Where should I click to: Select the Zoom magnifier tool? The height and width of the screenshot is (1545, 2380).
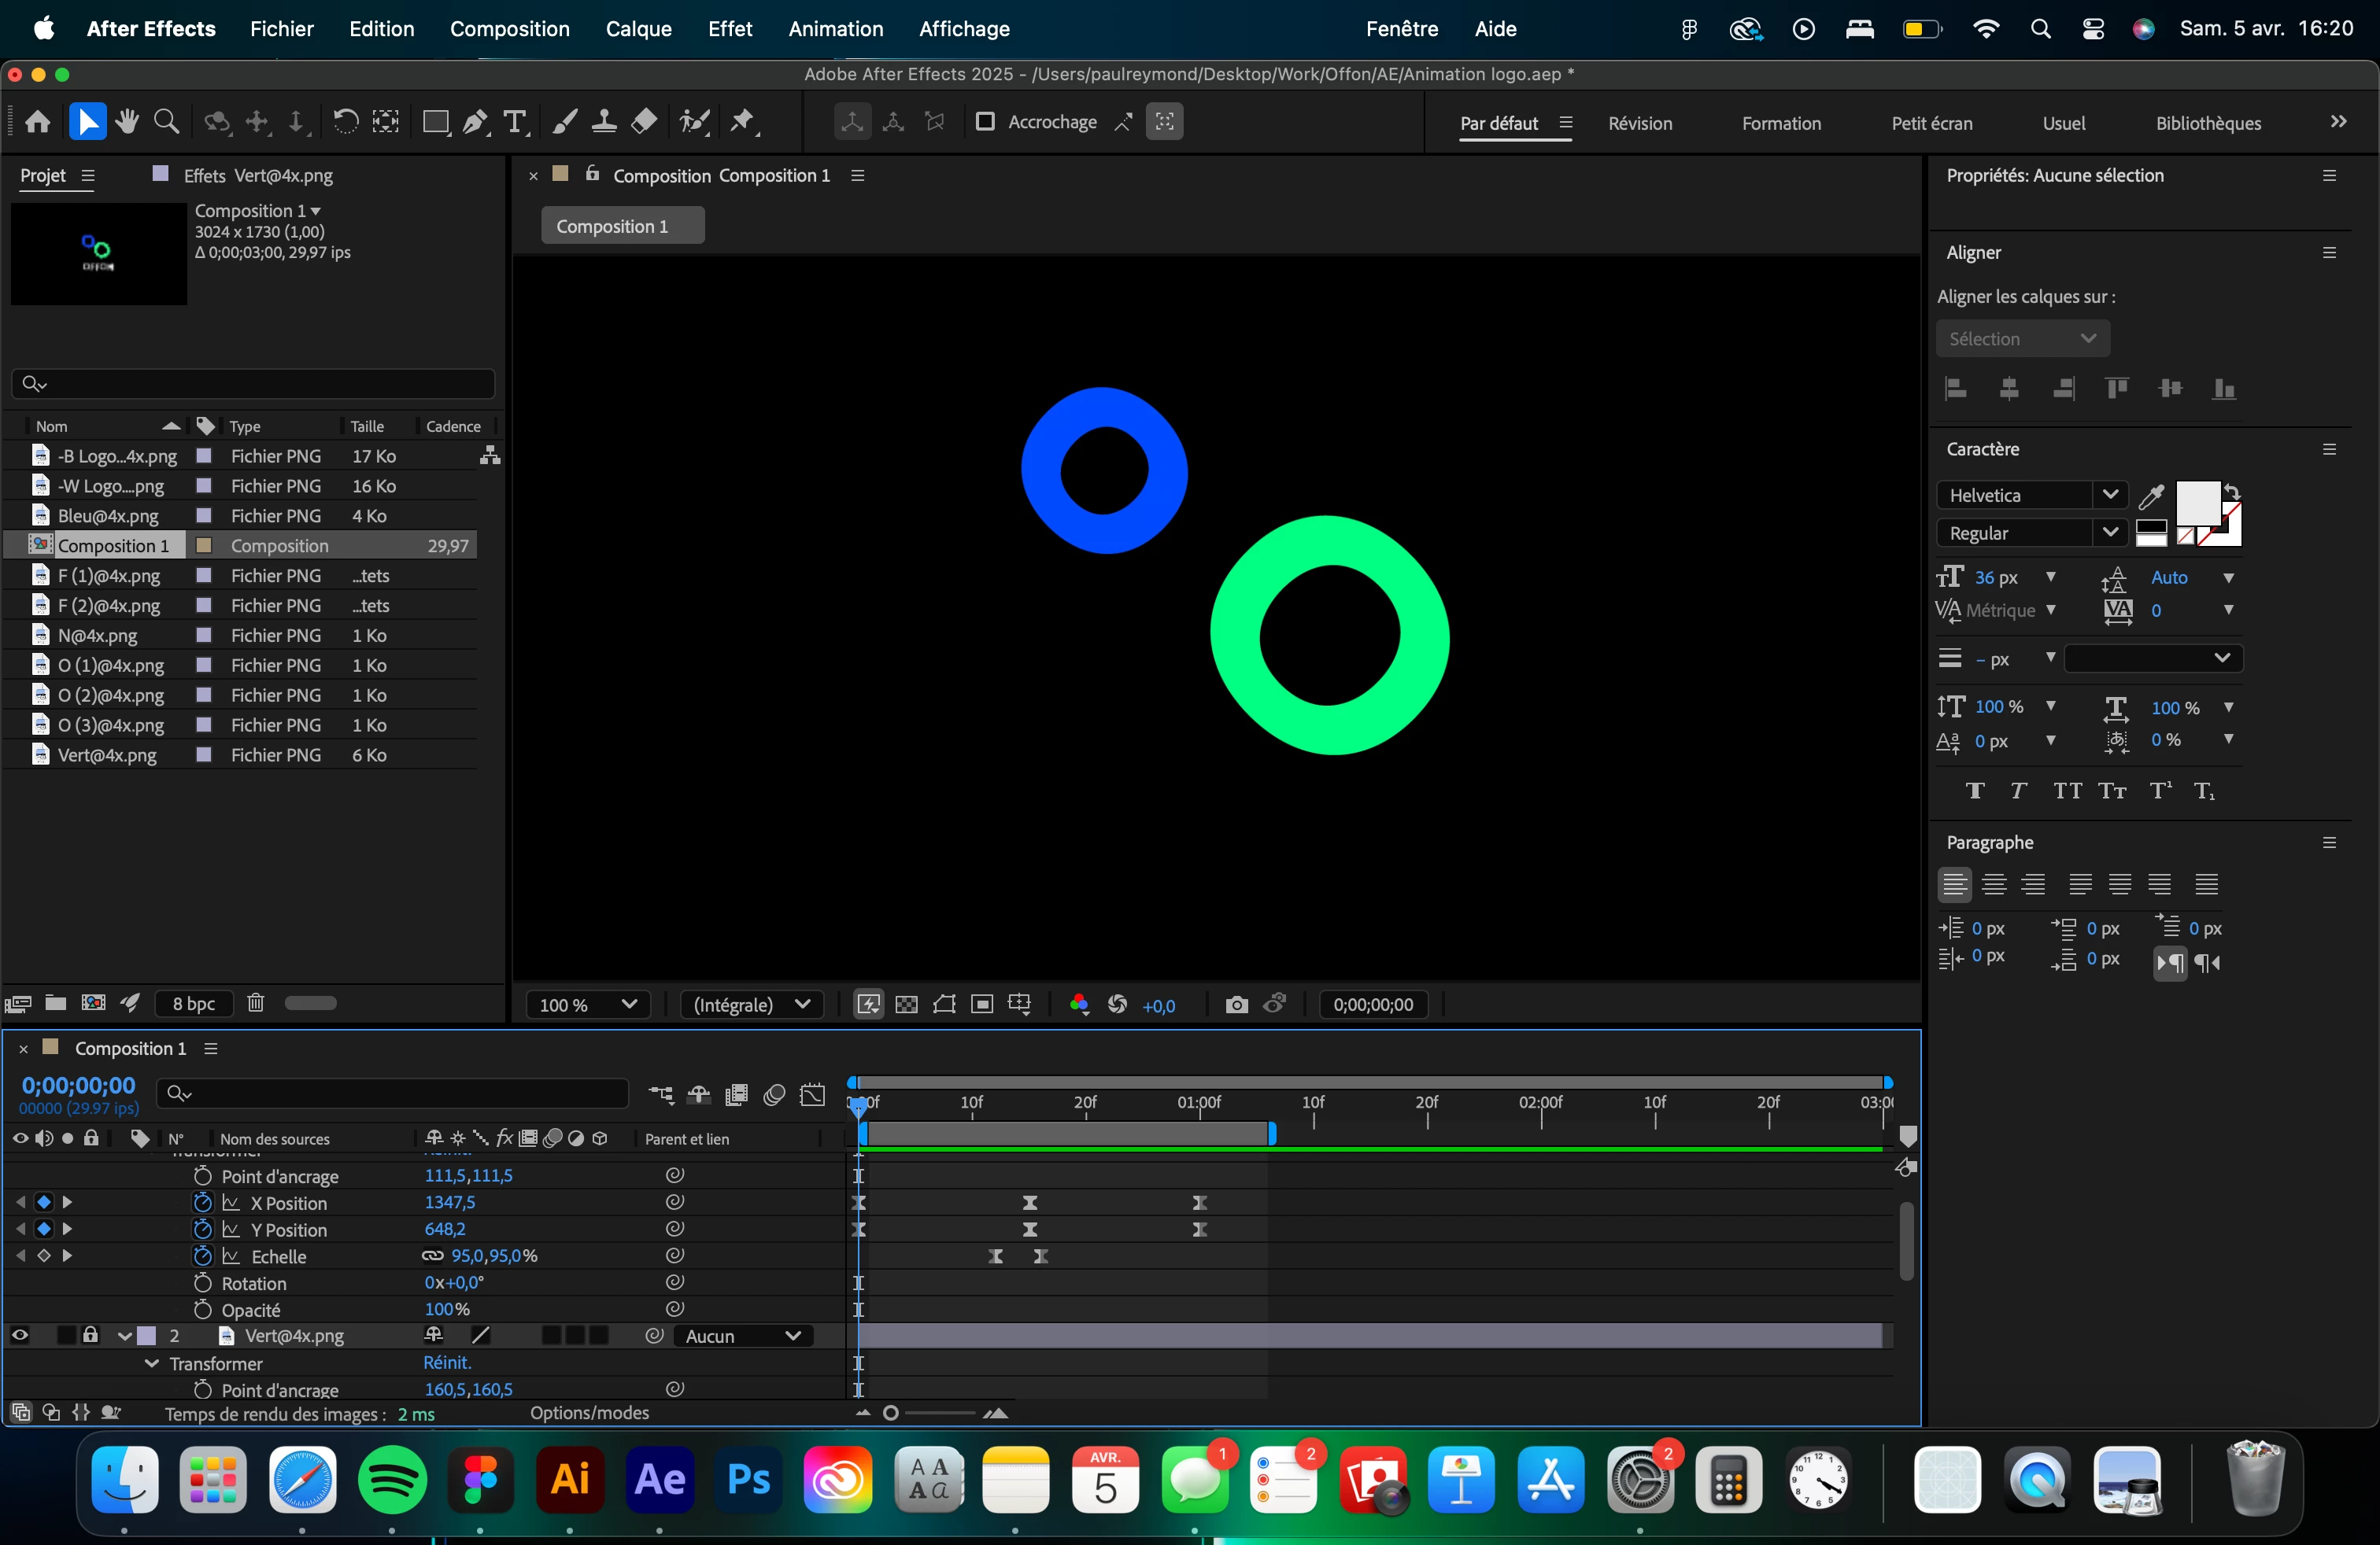tap(167, 122)
